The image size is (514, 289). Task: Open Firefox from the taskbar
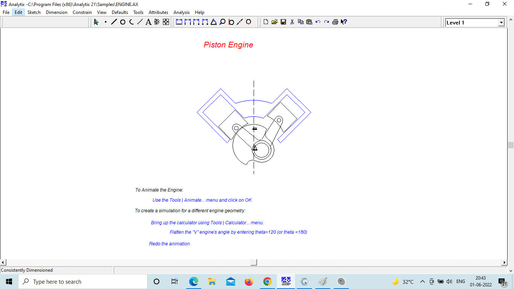point(249,281)
